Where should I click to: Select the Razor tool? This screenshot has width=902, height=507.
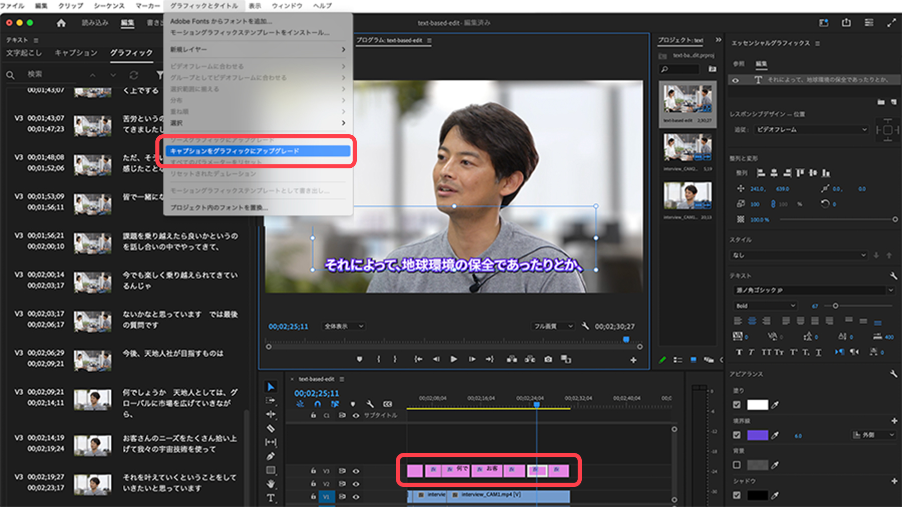pyautogui.click(x=271, y=428)
